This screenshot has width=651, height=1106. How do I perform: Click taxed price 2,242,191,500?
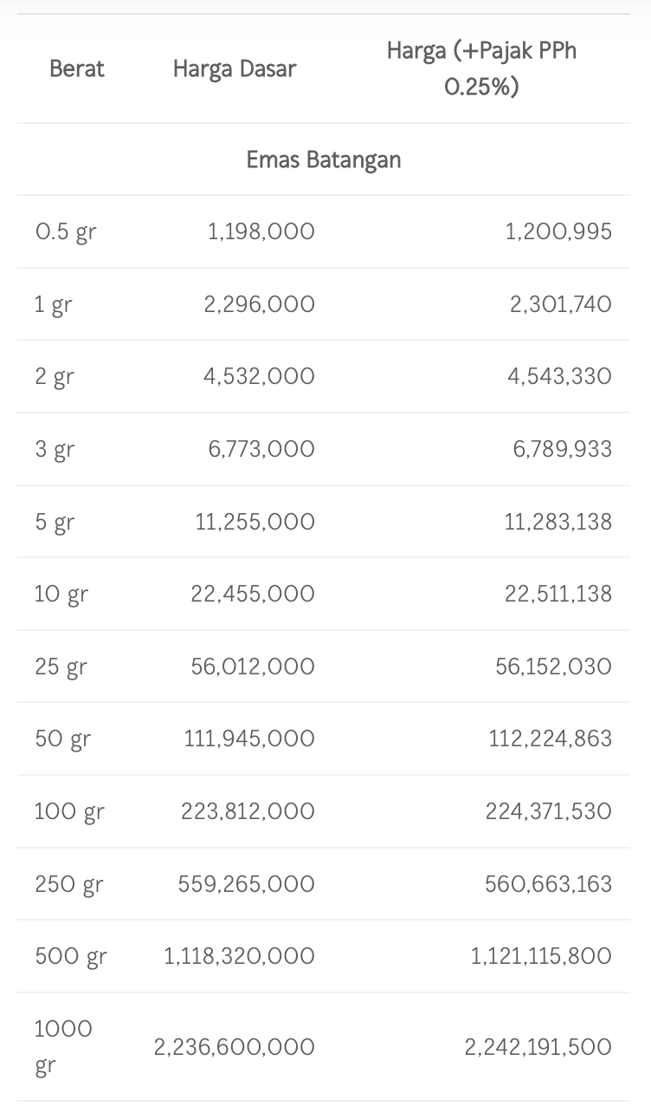[x=538, y=1047]
